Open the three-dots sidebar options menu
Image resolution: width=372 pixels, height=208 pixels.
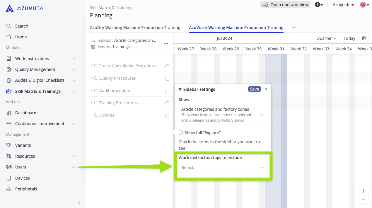[x=166, y=43]
